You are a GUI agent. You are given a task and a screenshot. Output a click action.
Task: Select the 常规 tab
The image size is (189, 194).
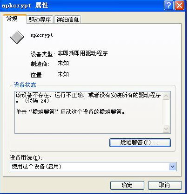coord(15,19)
